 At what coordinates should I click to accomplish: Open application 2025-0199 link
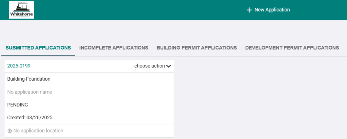19,66
